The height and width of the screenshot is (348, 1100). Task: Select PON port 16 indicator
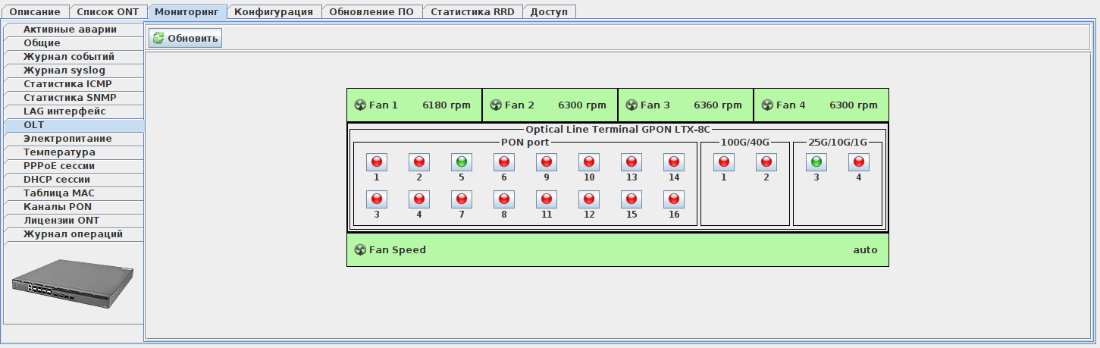(x=673, y=199)
